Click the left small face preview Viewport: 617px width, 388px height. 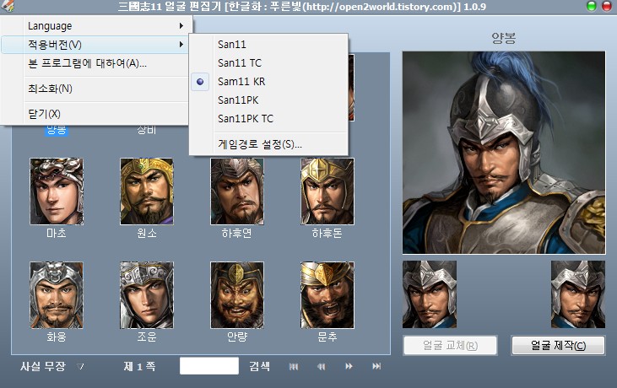pos(430,294)
